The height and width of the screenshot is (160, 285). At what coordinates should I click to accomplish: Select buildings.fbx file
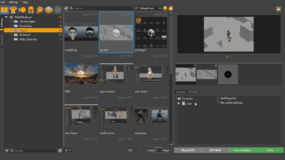pos(228,98)
